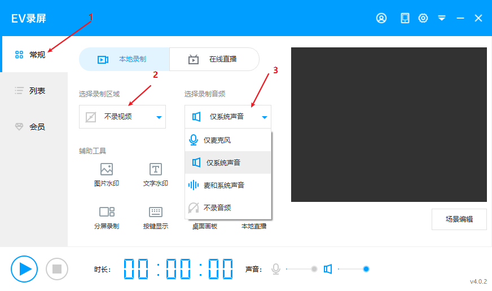Image resolution: width=492 pixels, height=291 pixels.
Task: Expand the 不录视频 recording area dropdown
Action: (122, 117)
